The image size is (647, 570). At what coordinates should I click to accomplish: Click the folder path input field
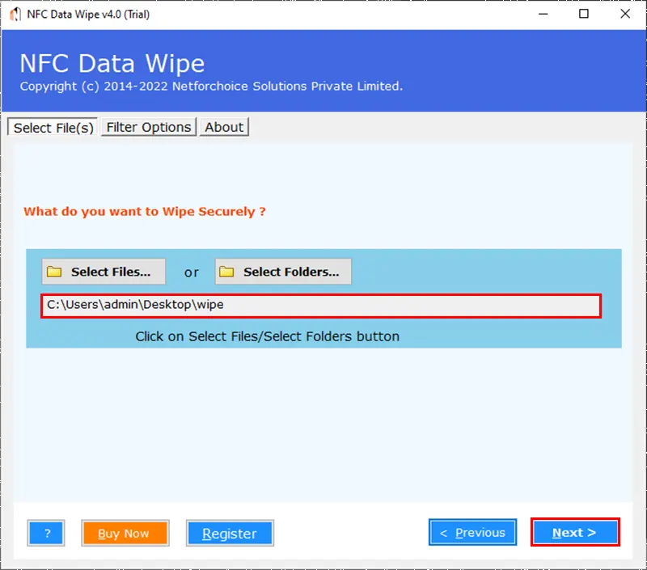pyautogui.click(x=321, y=306)
